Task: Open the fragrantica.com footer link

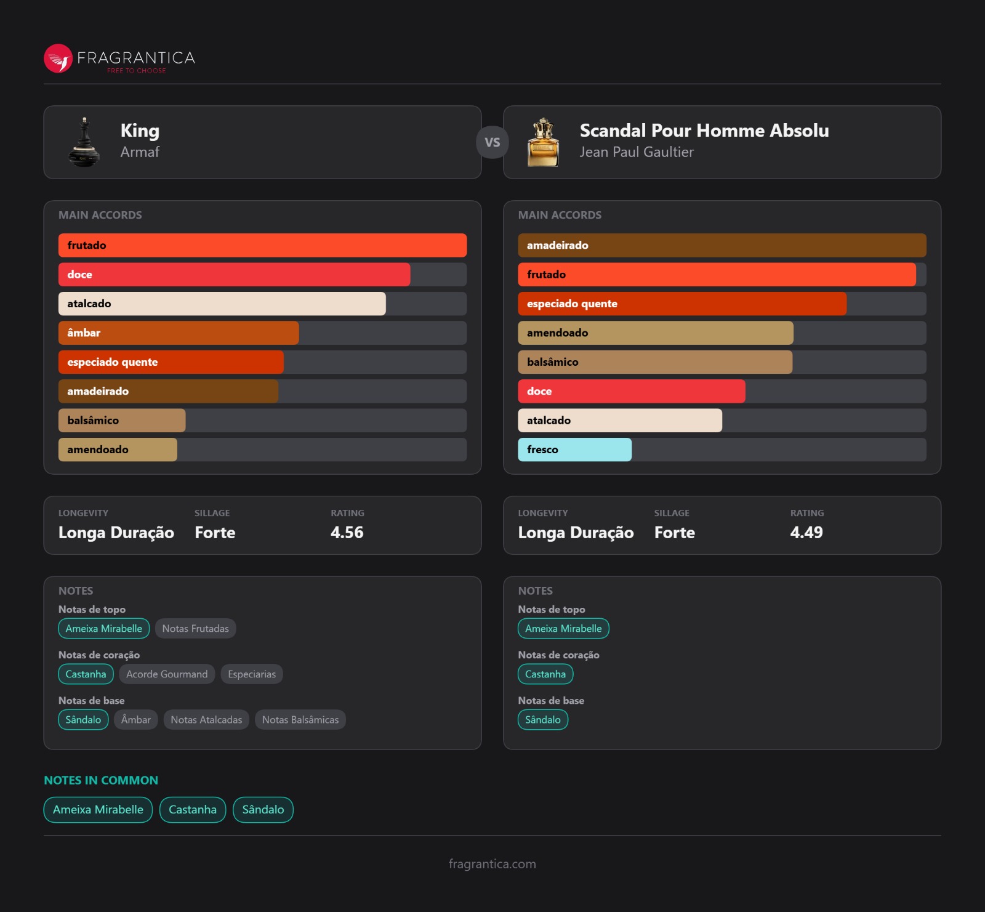Action: [492, 864]
